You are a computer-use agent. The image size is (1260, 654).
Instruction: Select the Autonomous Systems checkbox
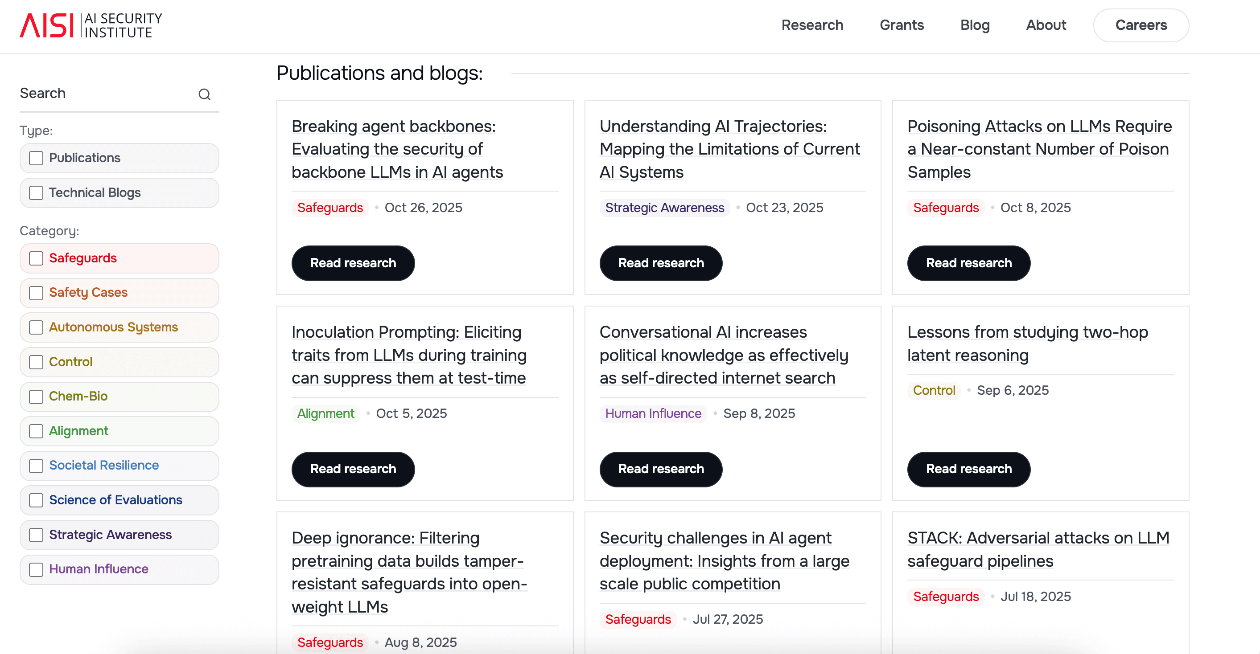[x=36, y=327]
